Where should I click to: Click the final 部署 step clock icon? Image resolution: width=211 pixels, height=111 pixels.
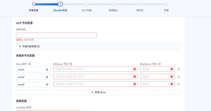click(166, 4)
